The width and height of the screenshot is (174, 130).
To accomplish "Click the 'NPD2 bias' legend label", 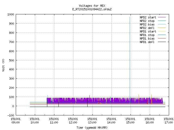I will click(147, 24).
